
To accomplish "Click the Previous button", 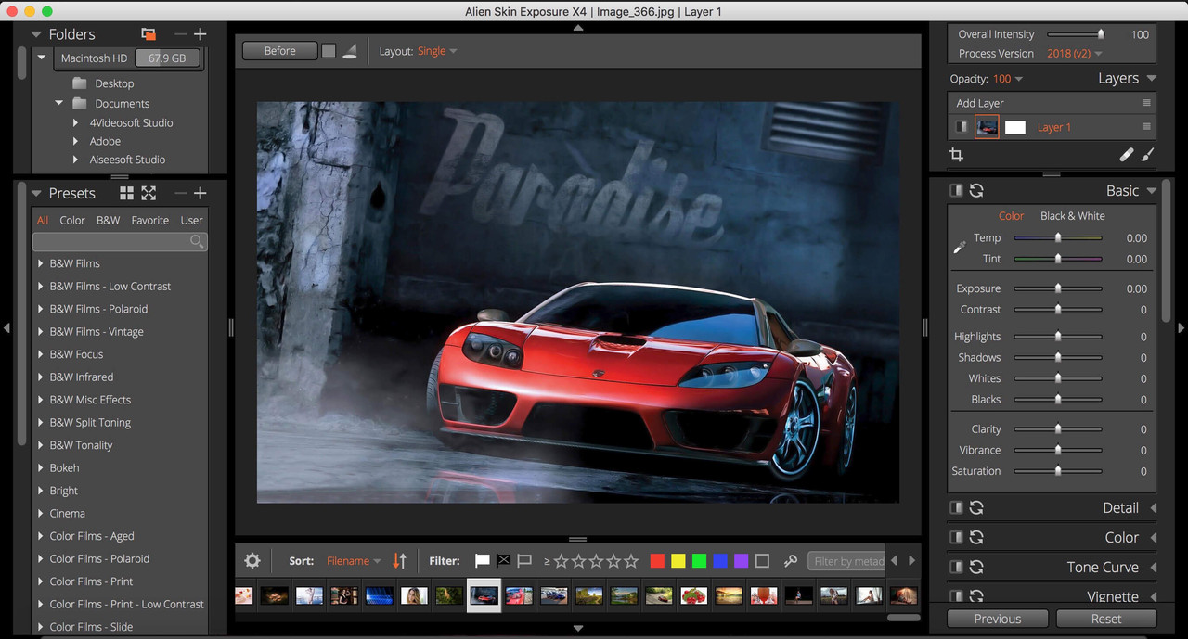I will click(998, 619).
